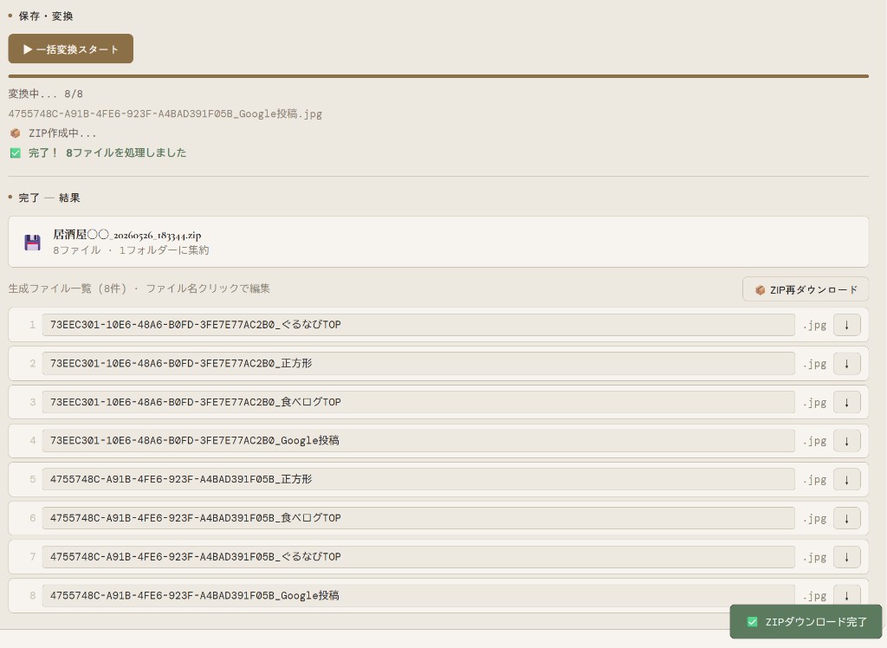This screenshot has width=887, height=648.
Task: Edit filename 73EEC301..._ぐるなびTOP in row 1
Action: (x=418, y=325)
